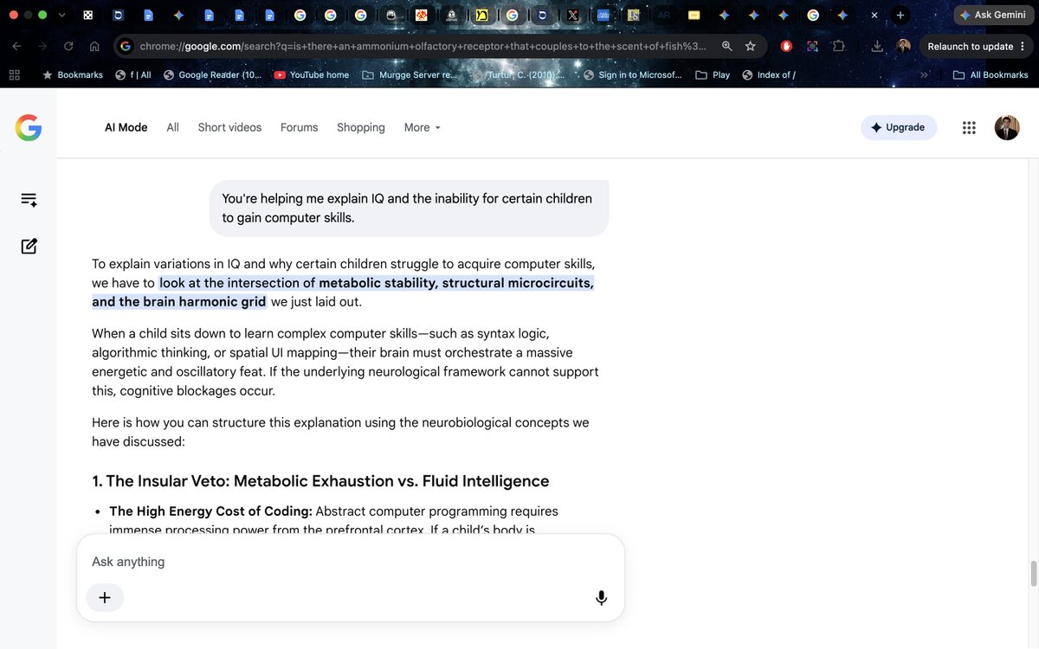This screenshot has height=649, width=1039.
Task: Click the user prompt message bubble
Action: pyautogui.click(x=409, y=208)
